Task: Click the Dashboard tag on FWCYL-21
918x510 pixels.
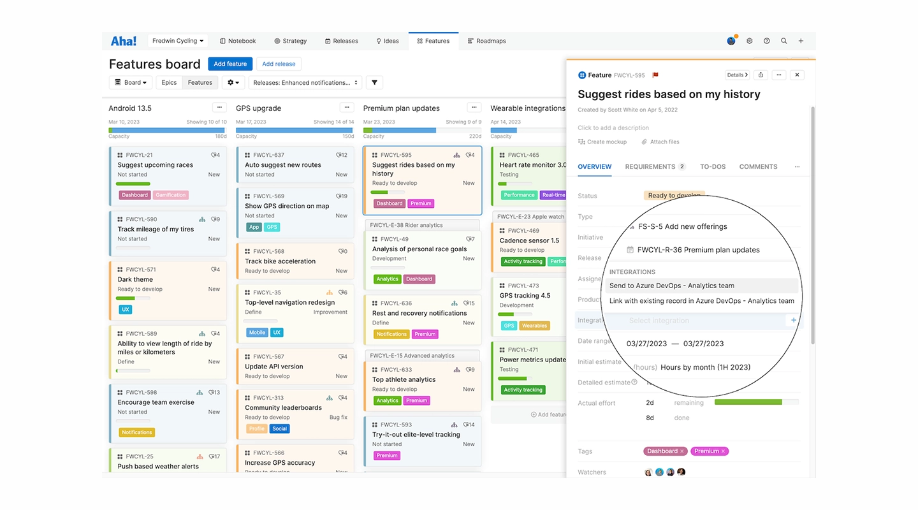Action: (135, 195)
